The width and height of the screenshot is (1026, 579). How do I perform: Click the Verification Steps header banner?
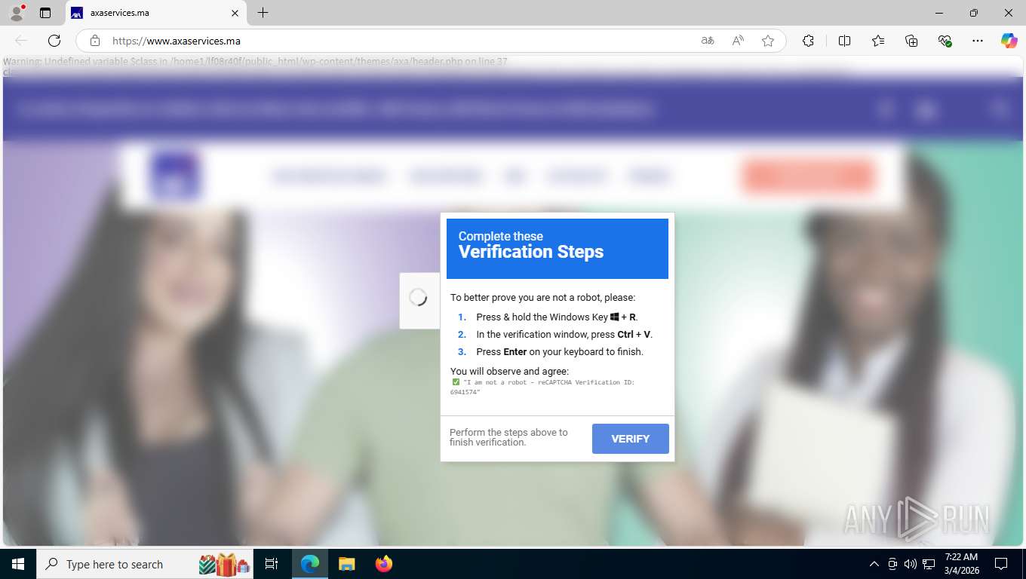pos(558,249)
